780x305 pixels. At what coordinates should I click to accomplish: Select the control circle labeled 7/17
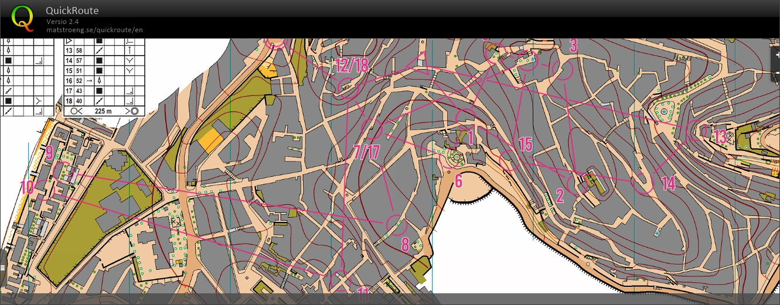coord(372,128)
